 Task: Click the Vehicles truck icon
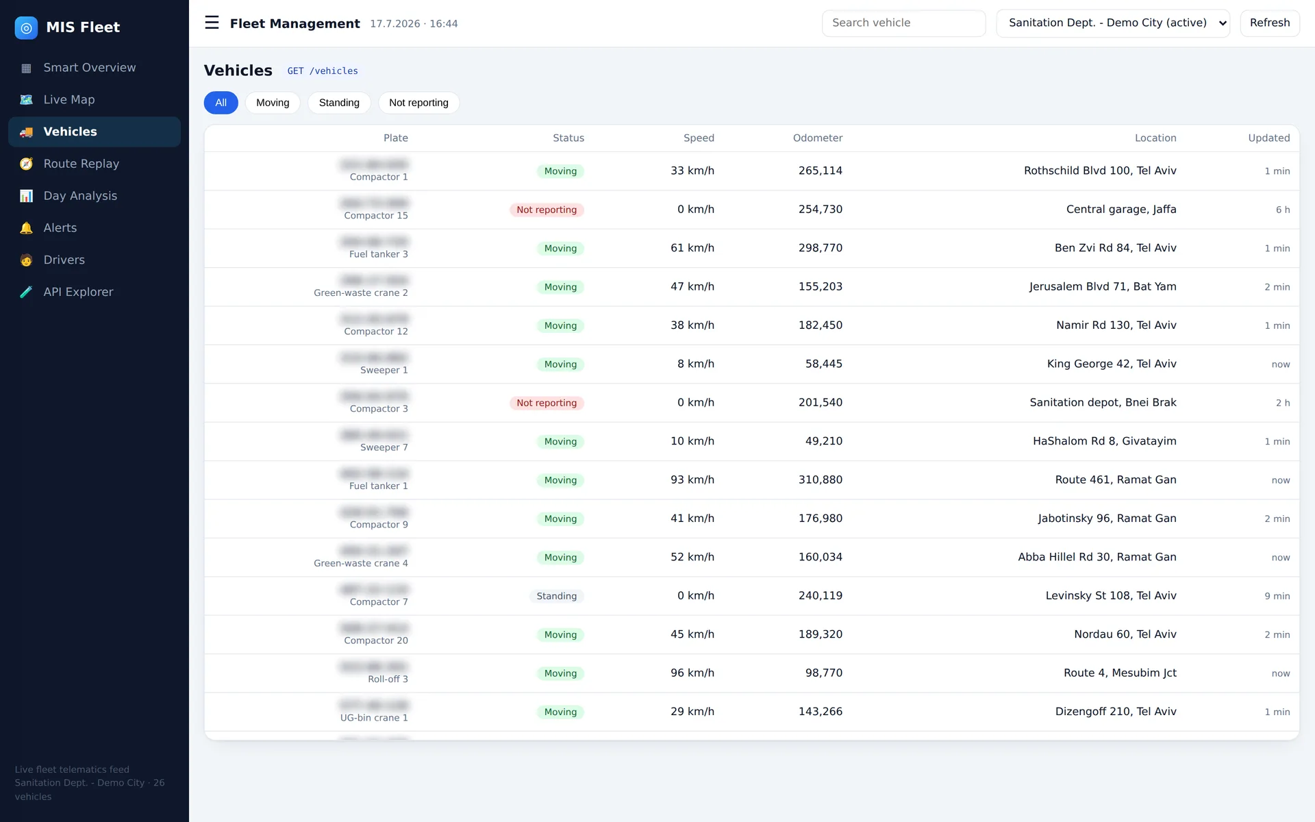(x=26, y=132)
